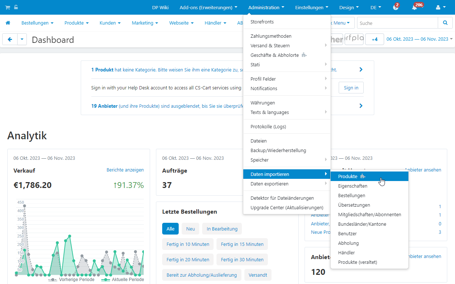Open the Daten exportieren submenu

tap(287, 184)
